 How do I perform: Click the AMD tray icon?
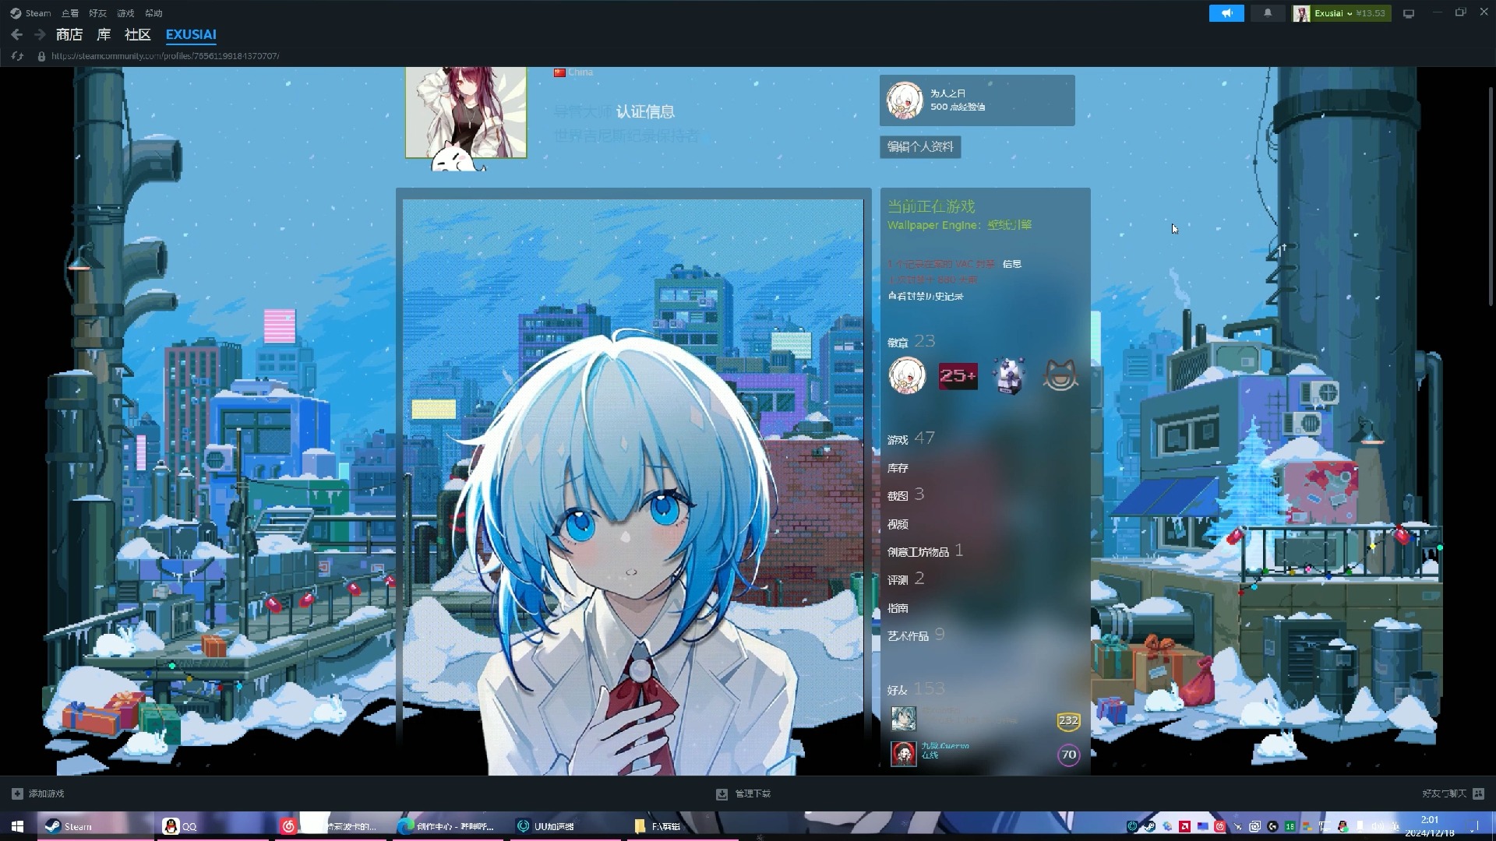[1184, 826]
